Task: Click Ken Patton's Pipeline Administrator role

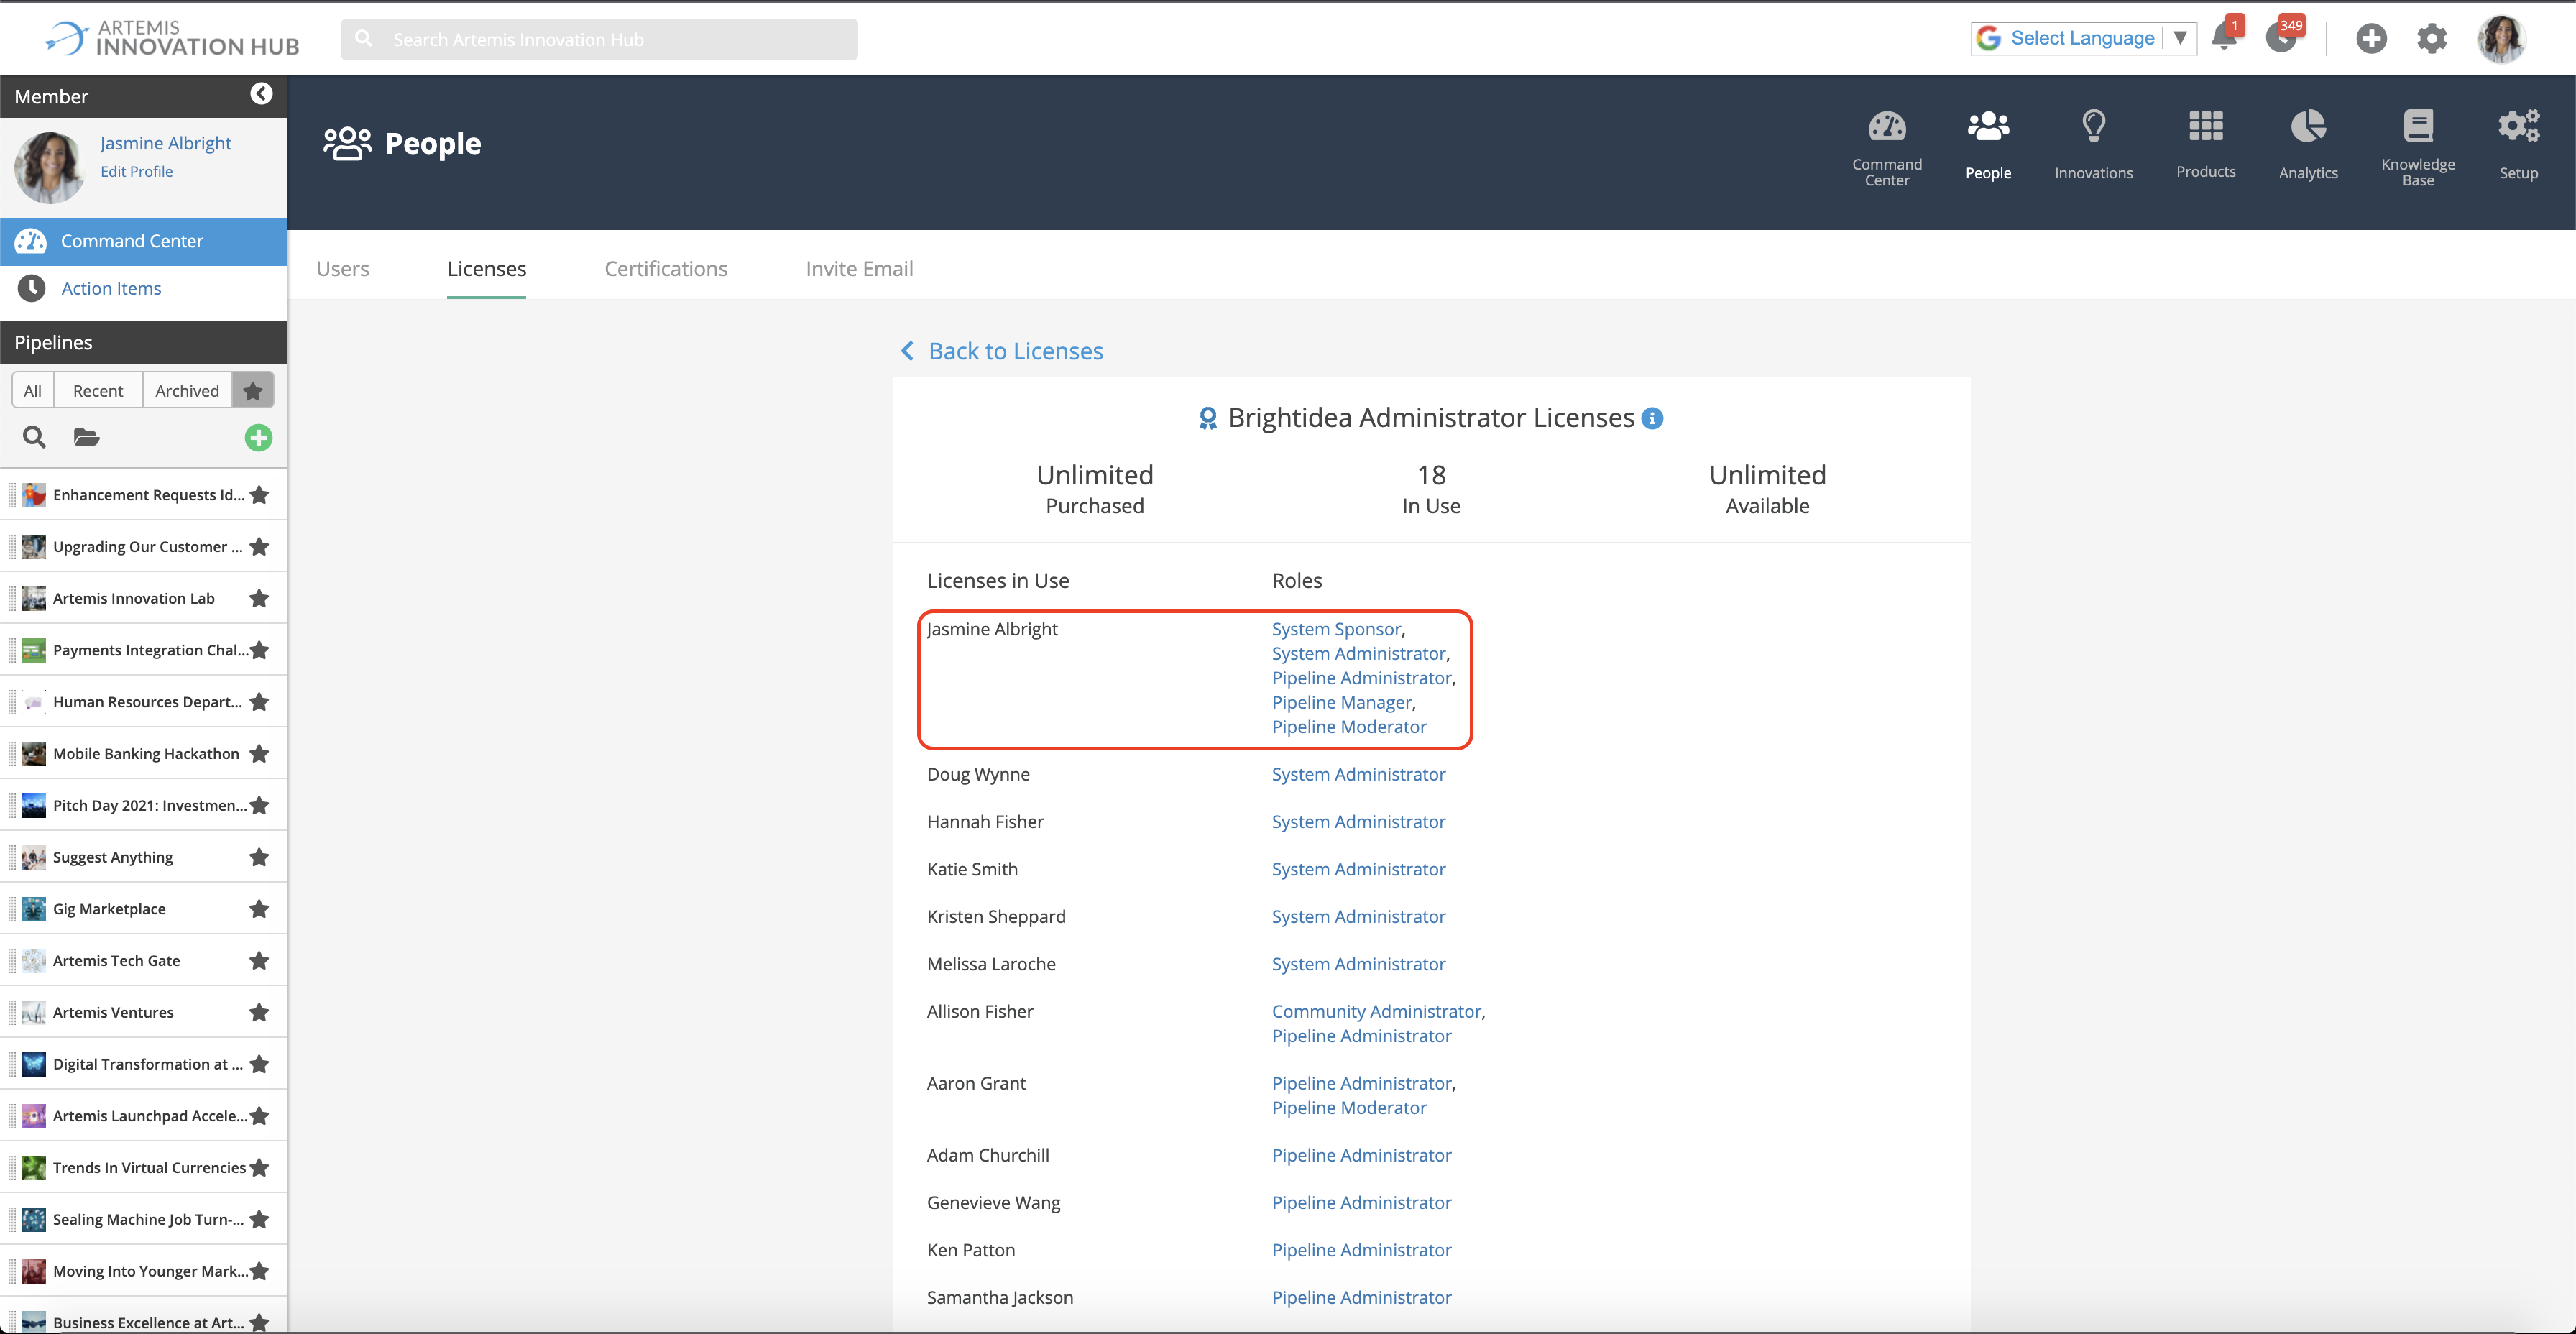Action: 1361,1250
